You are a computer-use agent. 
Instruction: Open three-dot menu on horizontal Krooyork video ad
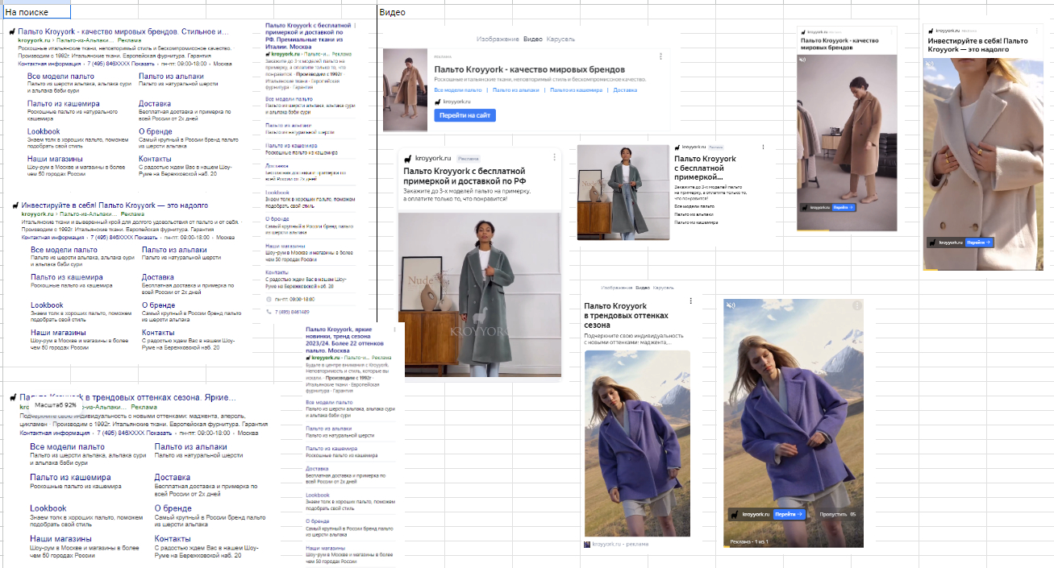[660, 56]
